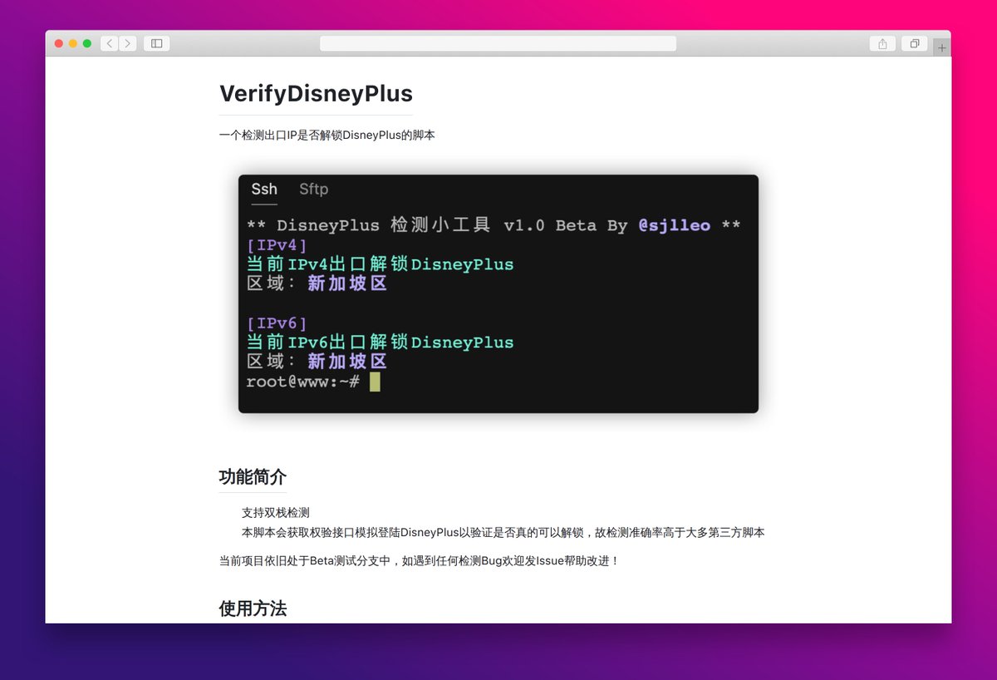
Task: Close the window with red button
Action: pyautogui.click(x=59, y=43)
